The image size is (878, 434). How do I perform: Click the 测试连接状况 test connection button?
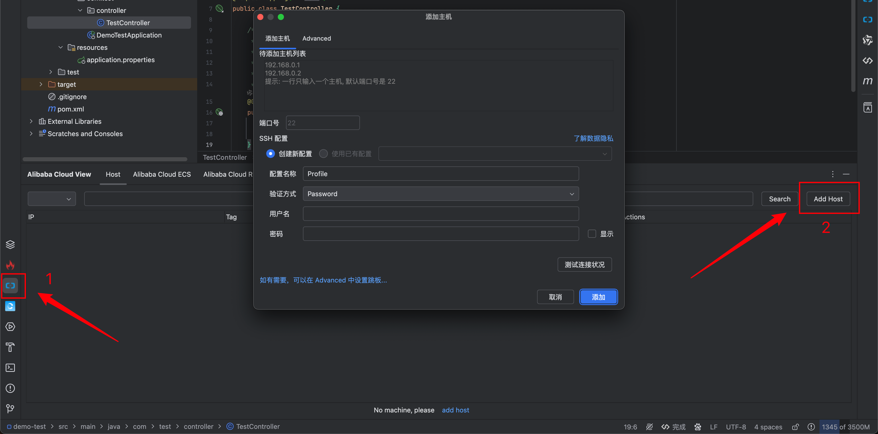585,264
